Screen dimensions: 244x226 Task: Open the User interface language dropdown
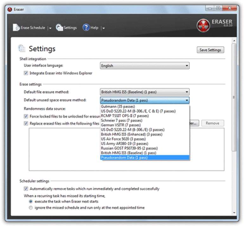tap(145, 66)
